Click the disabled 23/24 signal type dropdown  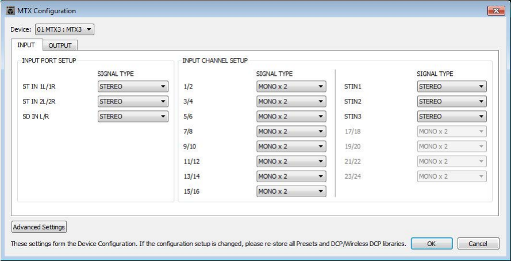(452, 176)
